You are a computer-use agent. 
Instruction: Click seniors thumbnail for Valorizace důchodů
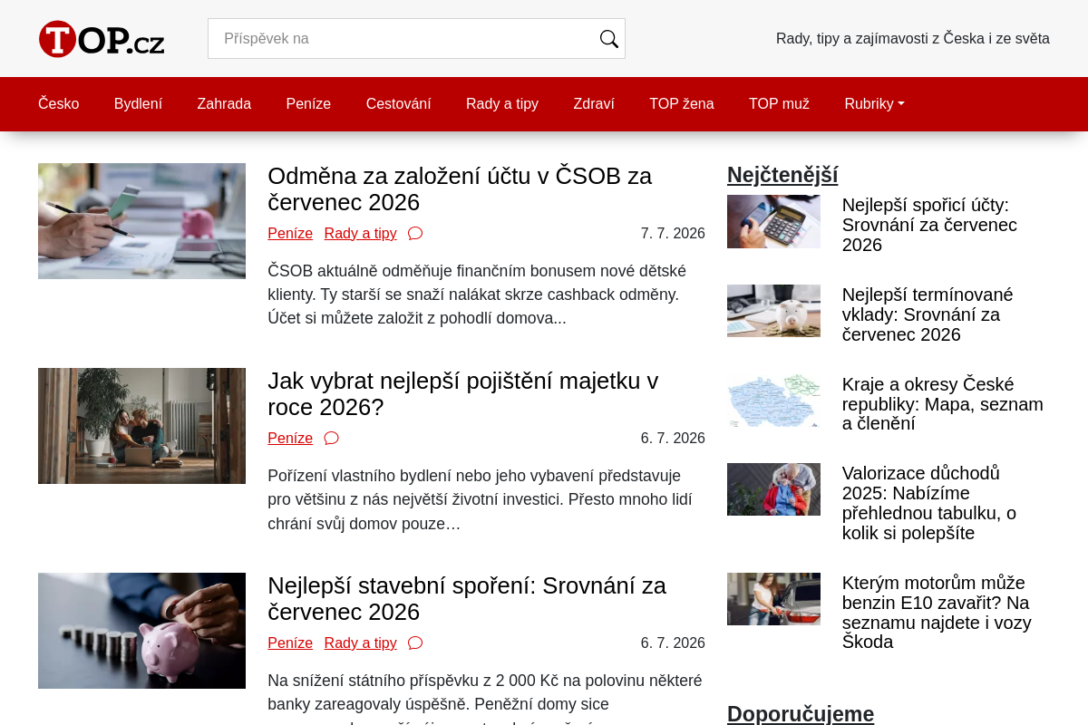pyautogui.click(x=773, y=489)
